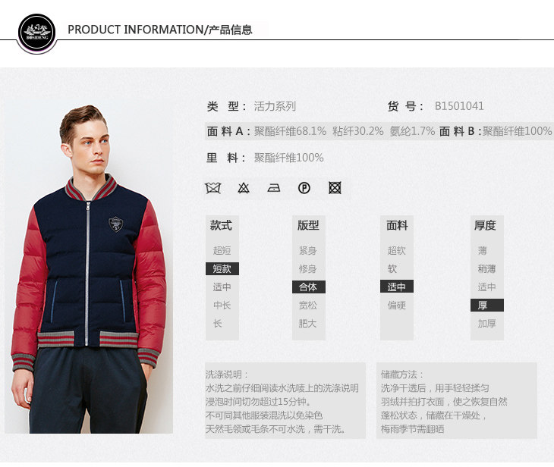554x467 pixels.
Task: Click the iron care symbol
Action: [274, 188]
